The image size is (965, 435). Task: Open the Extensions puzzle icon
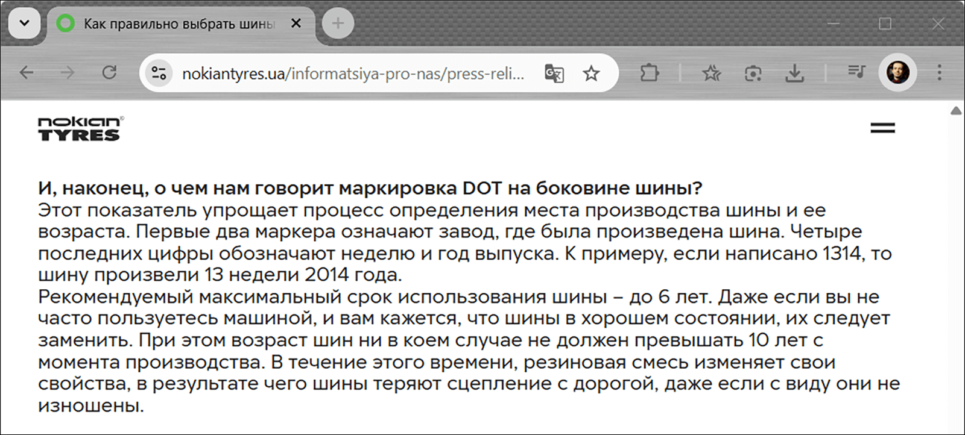[650, 73]
